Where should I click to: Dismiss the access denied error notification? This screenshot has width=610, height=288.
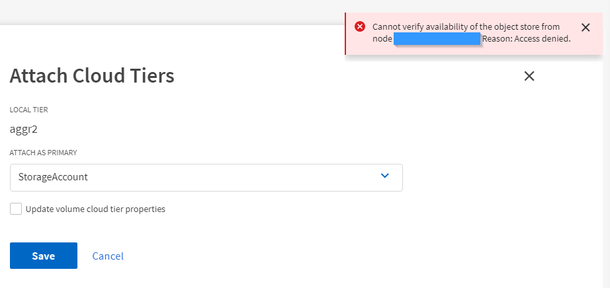pyautogui.click(x=585, y=27)
